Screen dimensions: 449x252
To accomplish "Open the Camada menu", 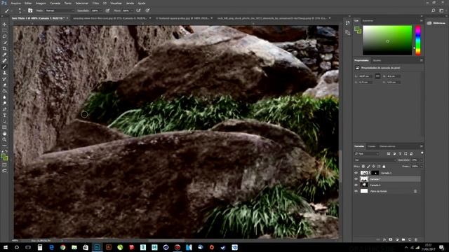I will pyautogui.click(x=55, y=3).
